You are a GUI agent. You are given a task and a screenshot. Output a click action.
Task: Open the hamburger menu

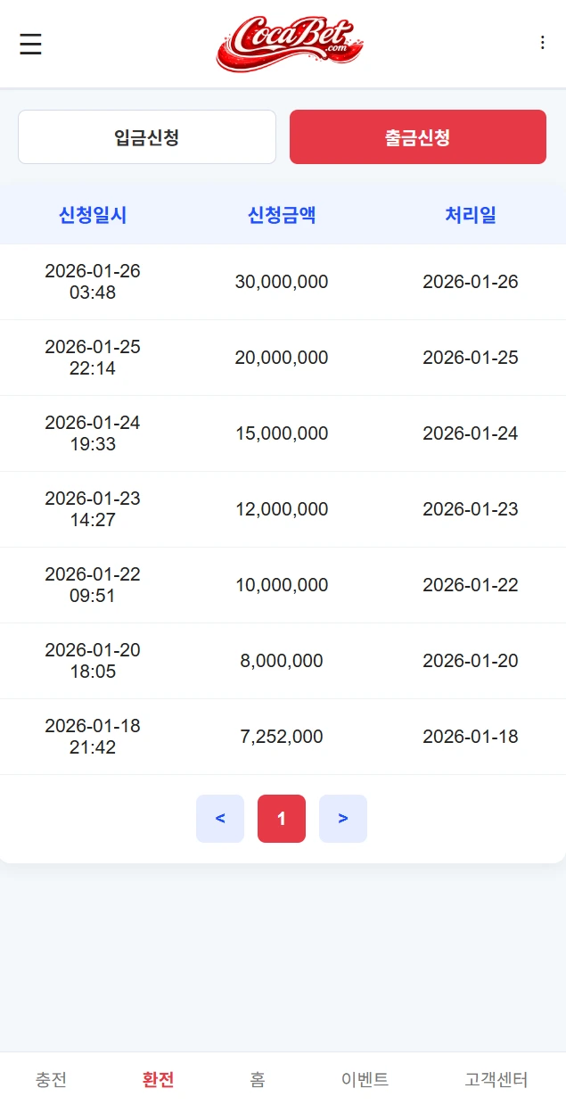[x=30, y=44]
